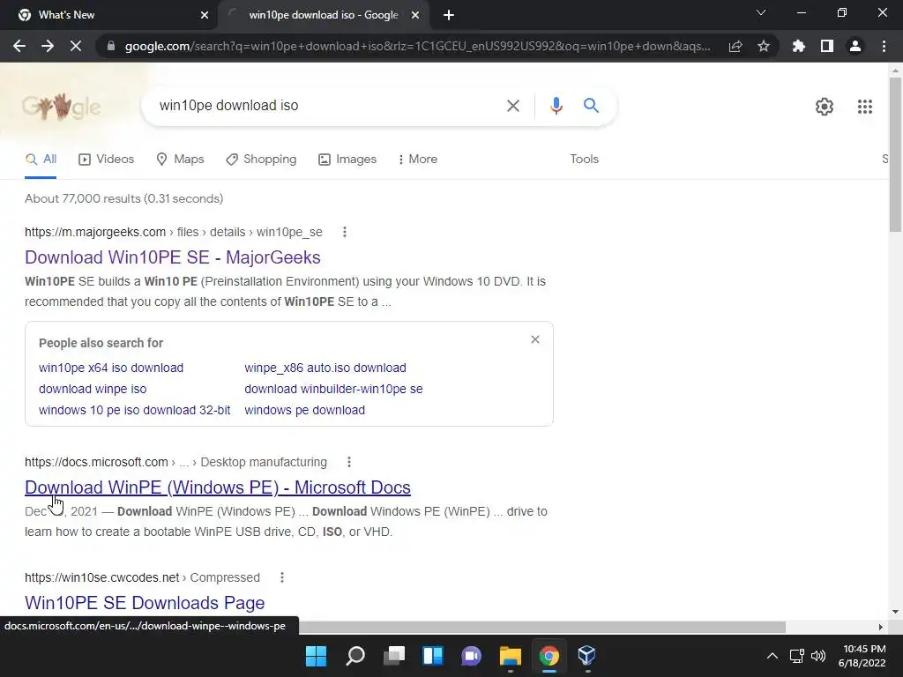This screenshot has width=903, height=677.
Task: Search windows 10 pe iso download 32-bit
Action: 134,411
